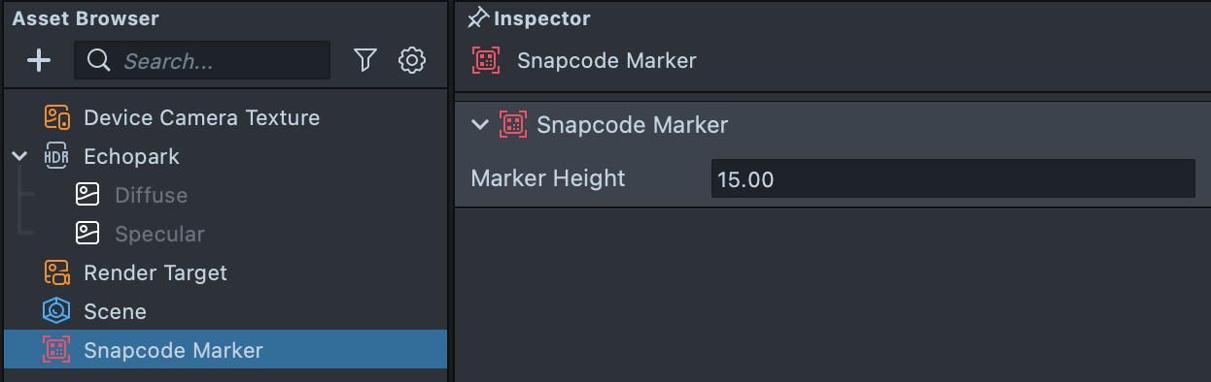Image resolution: width=1211 pixels, height=382 pixels.
Task: Open Asset Browser settings gear
Action: [x=412, y=61]
